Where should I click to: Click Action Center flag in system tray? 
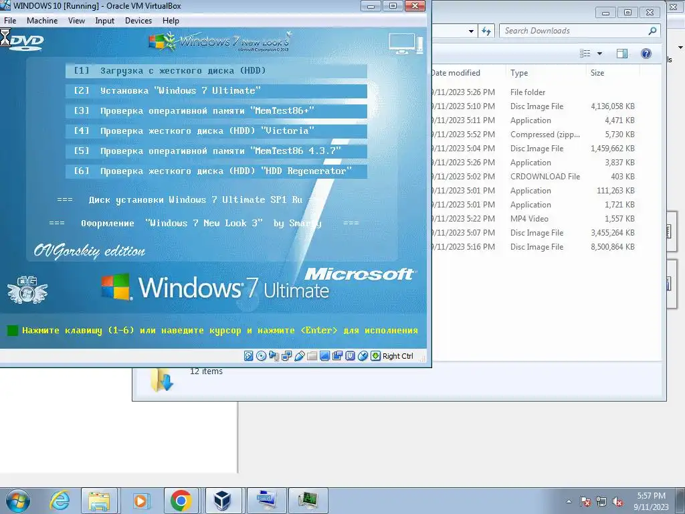coord(585,501)
